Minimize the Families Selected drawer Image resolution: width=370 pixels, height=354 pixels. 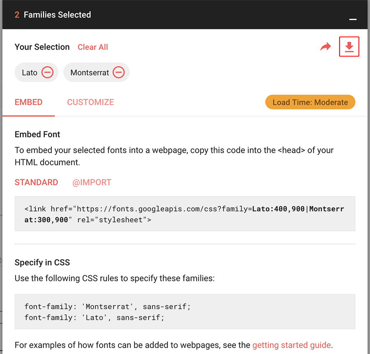tap(352, 19)
